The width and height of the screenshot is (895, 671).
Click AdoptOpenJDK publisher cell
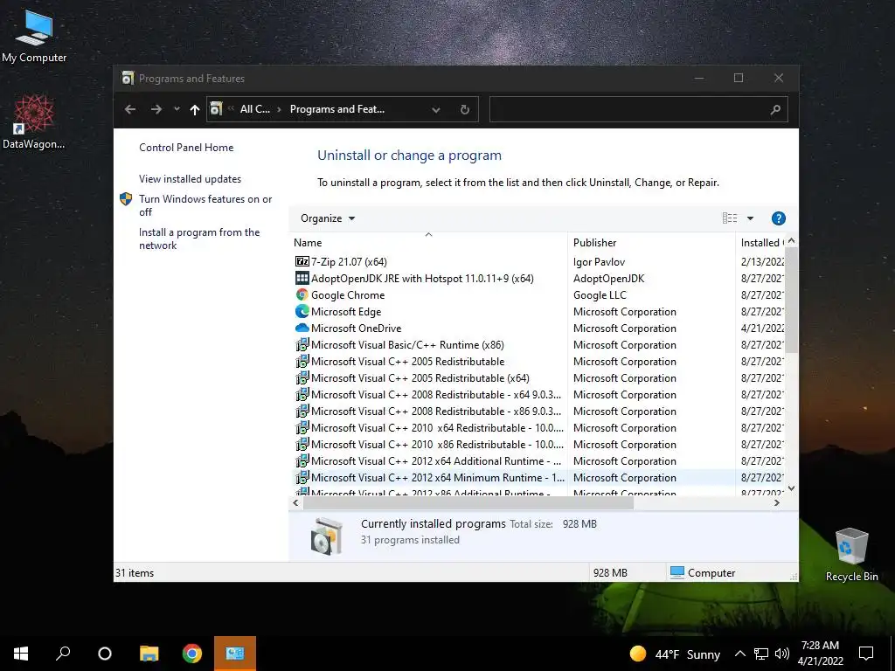608,279
